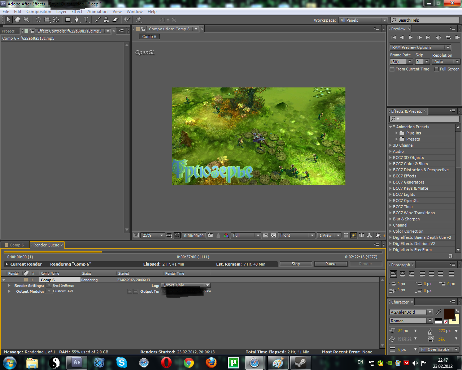Select the Hand tool
The image size is (462, 370).
tap(17, 20)
